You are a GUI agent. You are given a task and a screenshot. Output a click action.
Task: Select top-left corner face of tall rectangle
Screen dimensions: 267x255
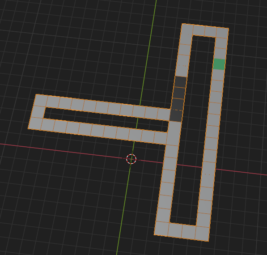tap(187, 29)
